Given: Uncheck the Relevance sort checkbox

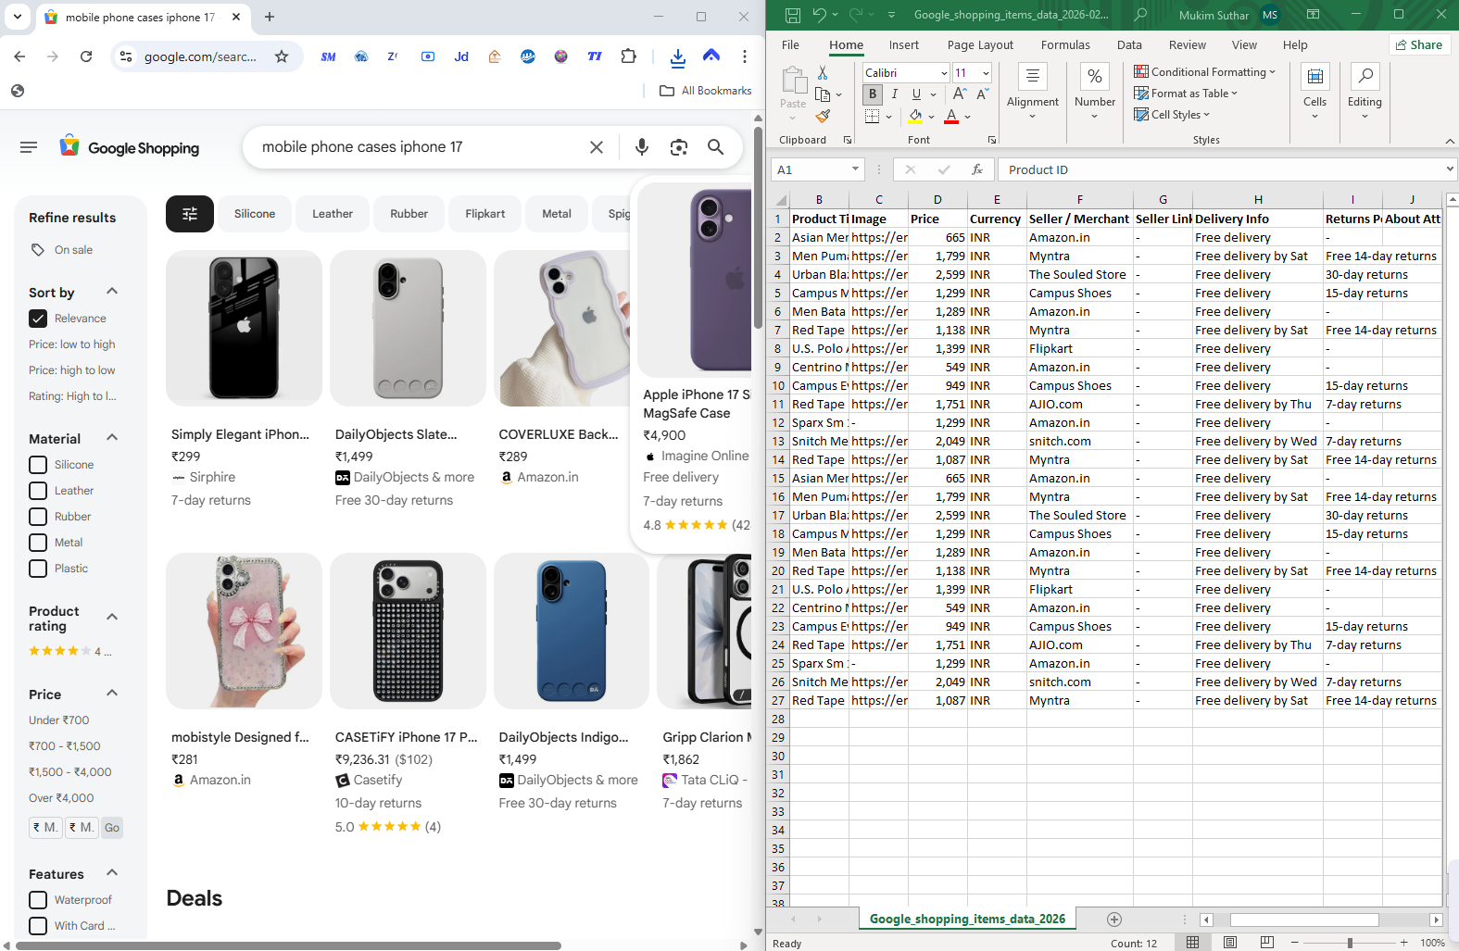Looking at the screenshot, I should [38, 319].
